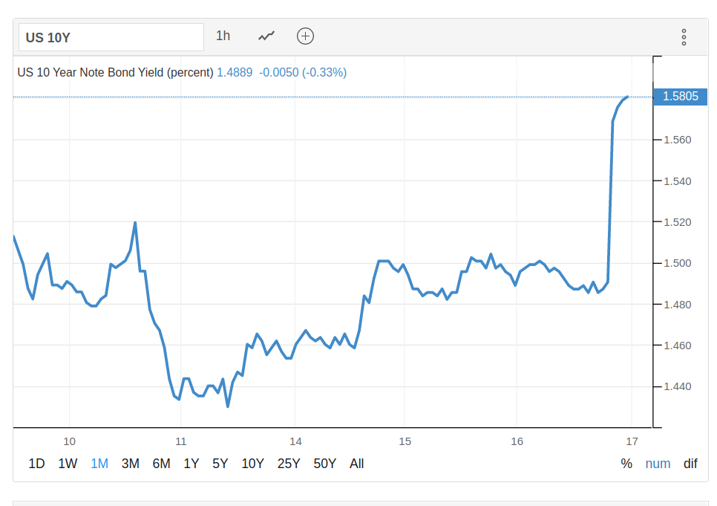The height and width of the screenshot is (506, 717).
Task: Select the 5Y time range
Action: point(220,464)
